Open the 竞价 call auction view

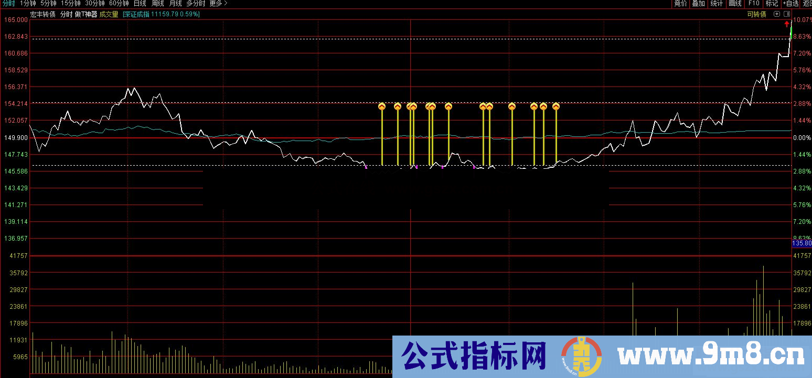(x=680, y=3)
